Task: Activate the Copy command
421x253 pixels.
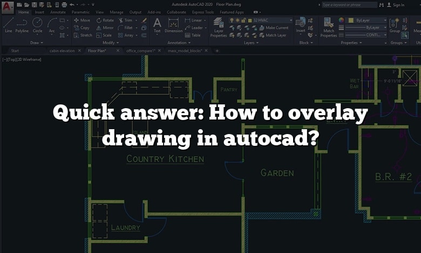Action: click(x=82, y=28)
